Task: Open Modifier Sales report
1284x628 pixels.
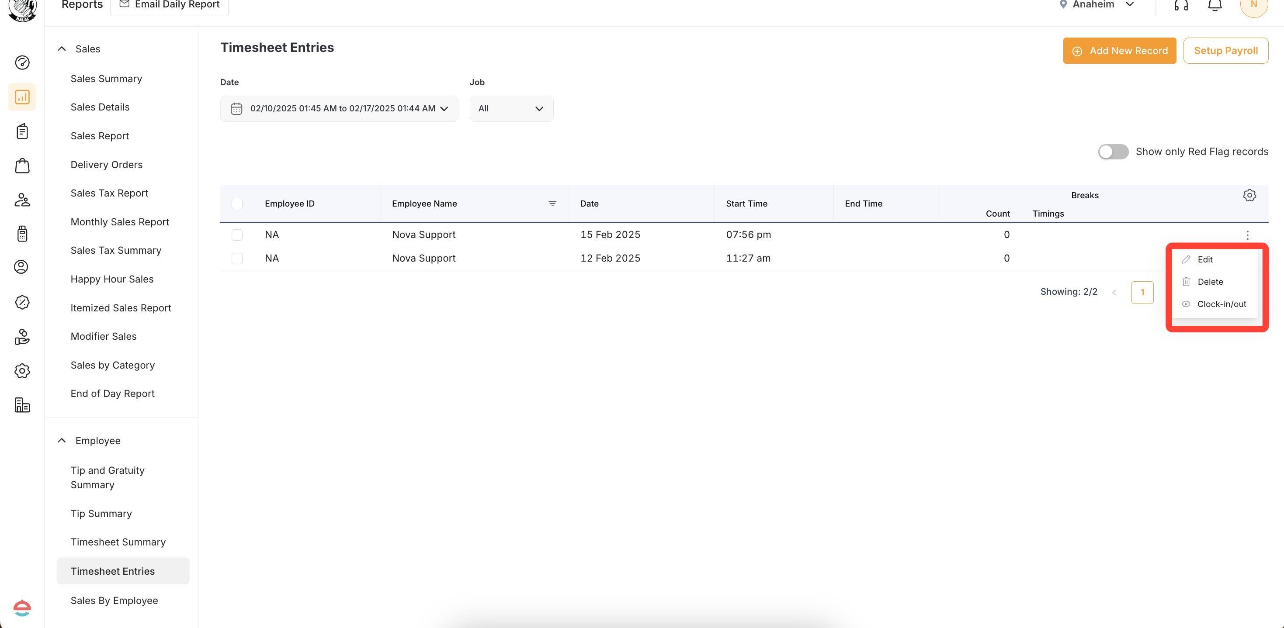Action: point(103,337)
